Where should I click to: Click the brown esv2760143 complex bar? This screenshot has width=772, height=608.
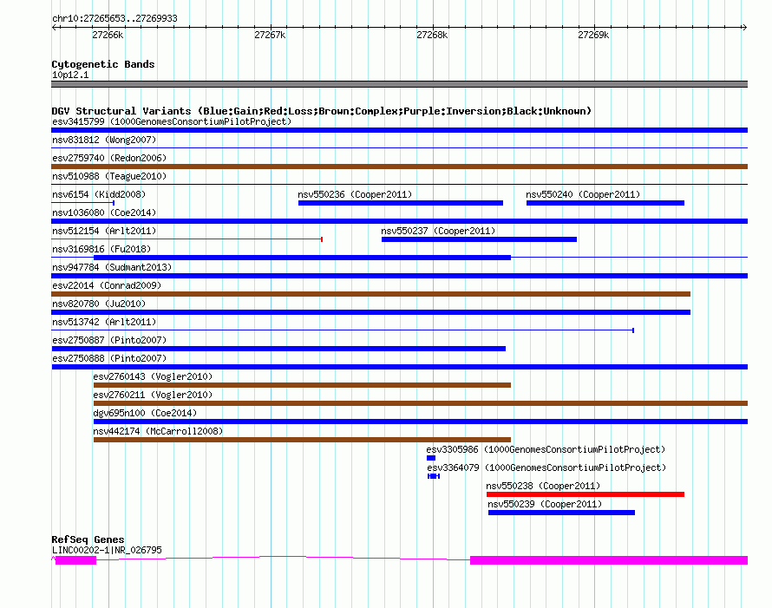tap(303, 385)
